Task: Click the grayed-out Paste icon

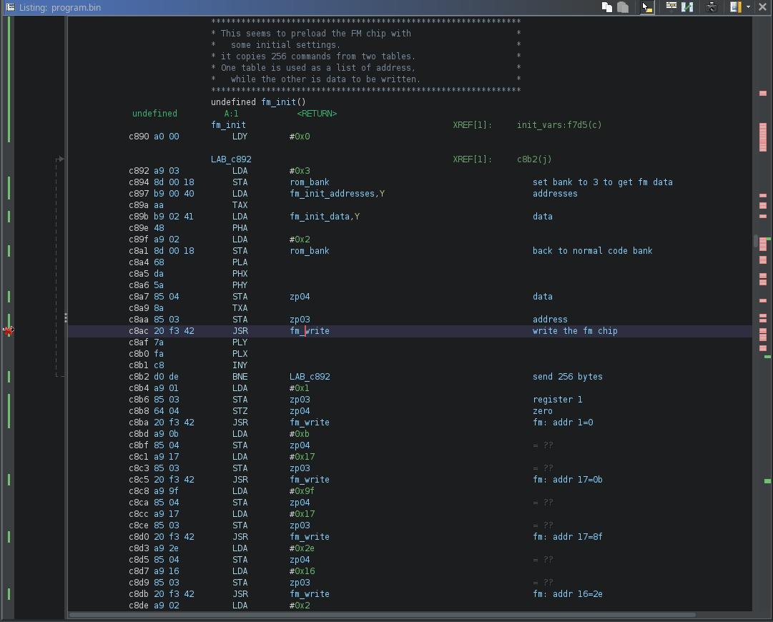Action: click(623, 7)
